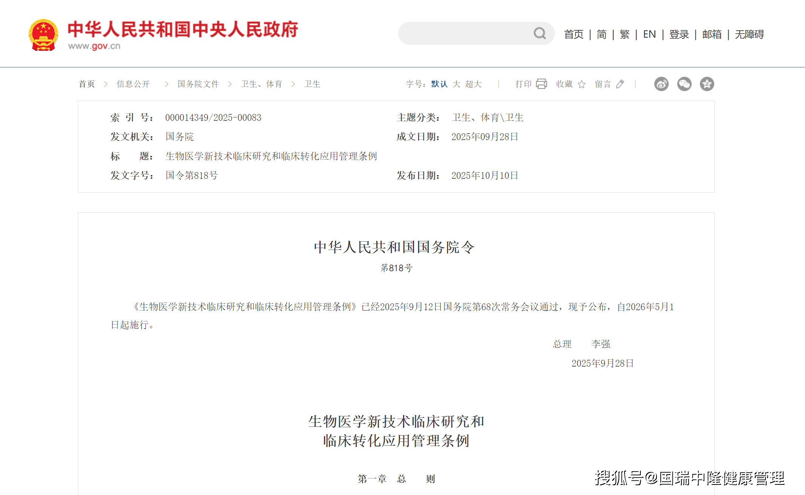Share via the WeChat icon
This screenshot has height=495, width=805.
coord(684,84)
